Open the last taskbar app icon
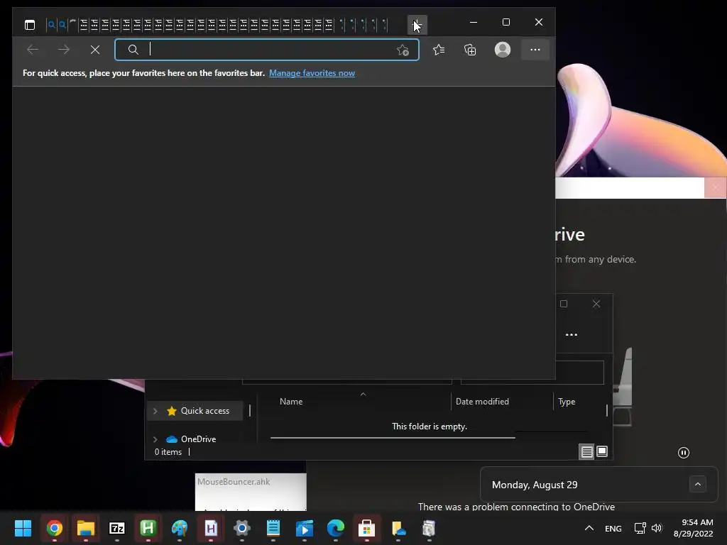The width and height of the screenshot is (727, 545). pyautogui.click(x=430, y=528)
